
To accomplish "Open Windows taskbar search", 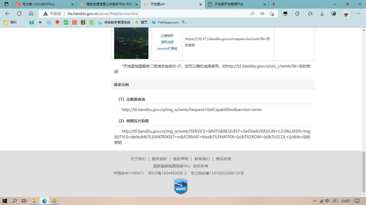I will pyautogui.click(x=14, y=201).
